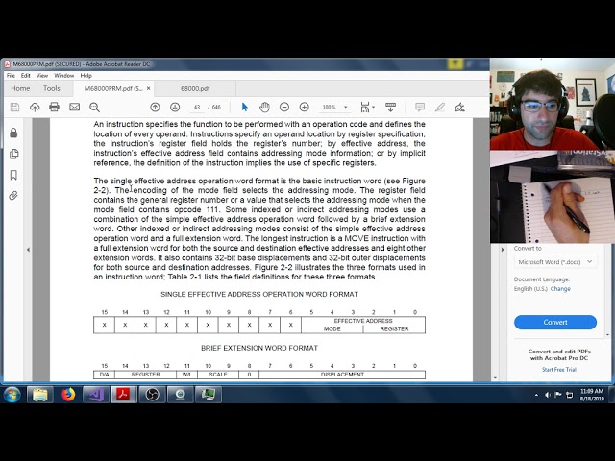
Task: Open the Bookmarks panel
Action: pos(13,175)
